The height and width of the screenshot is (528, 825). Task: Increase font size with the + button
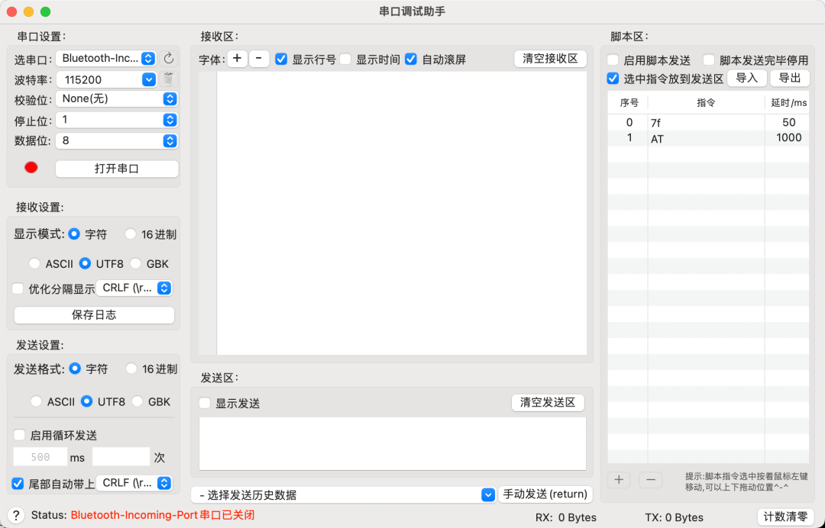click(237, 59)
